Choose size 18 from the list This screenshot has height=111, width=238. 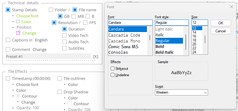(x=194, y=40)
